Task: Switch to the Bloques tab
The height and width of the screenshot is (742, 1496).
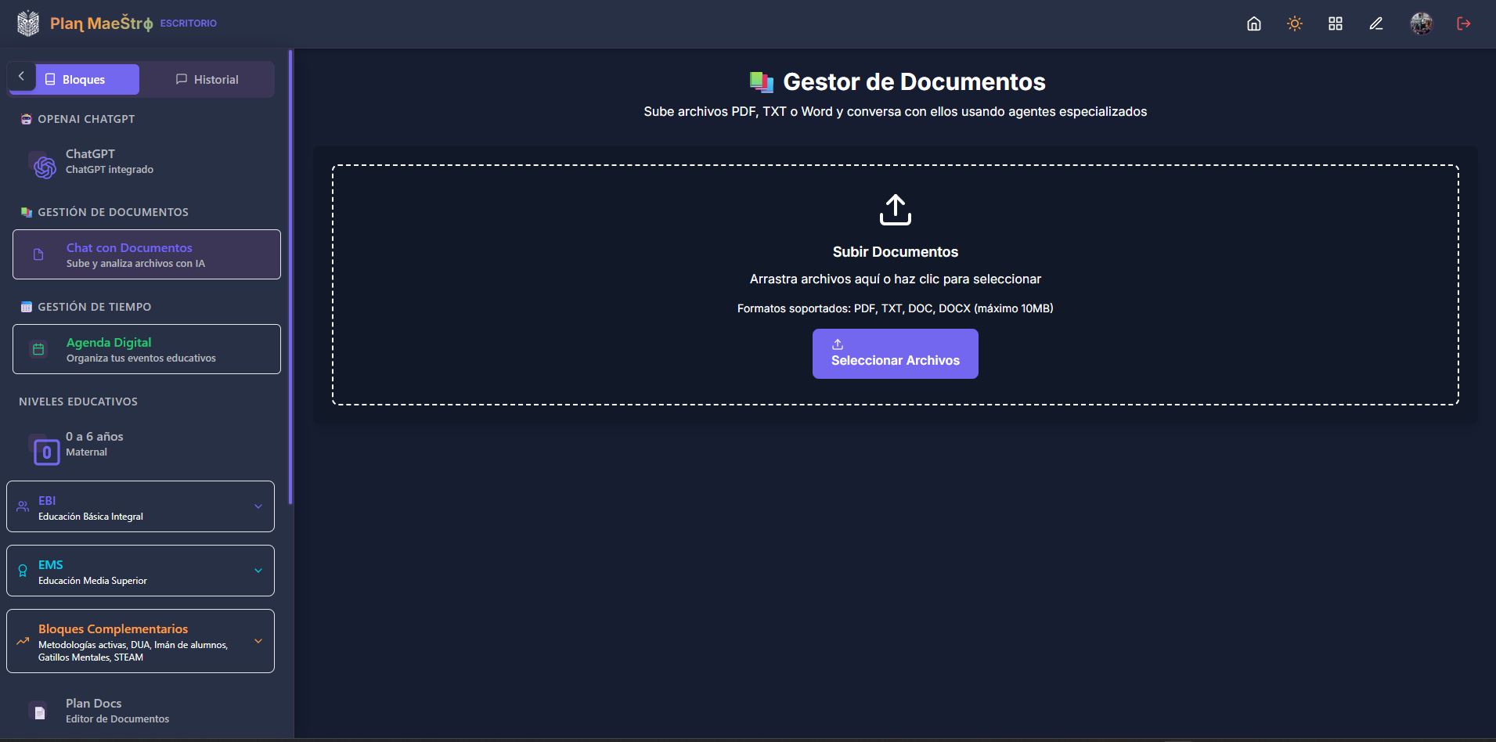Action: pyautogui.click(x=86, y=80)
